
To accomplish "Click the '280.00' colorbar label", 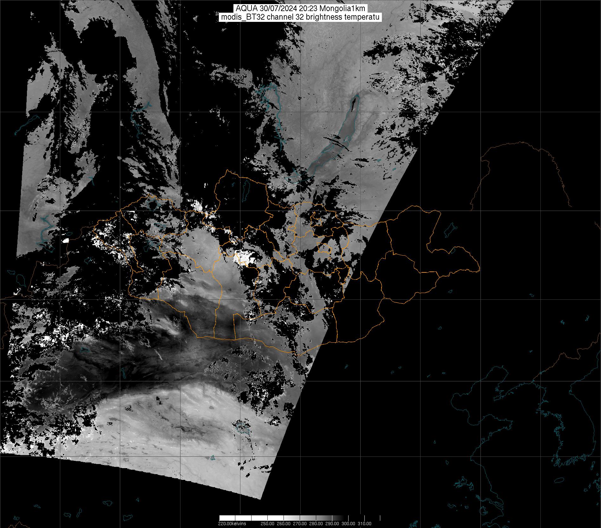I will pyautogui.click(x=317, y=524).
